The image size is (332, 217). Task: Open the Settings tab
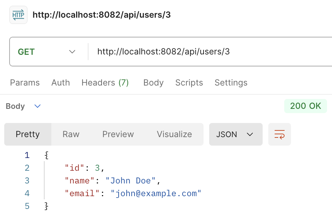tap(231, 82)
